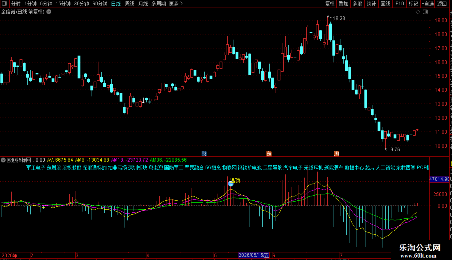The width and height of the screenshot is (452, 260).
Task: Click the 2026年 year marker on timeline
Action: (x=10, y=256)
